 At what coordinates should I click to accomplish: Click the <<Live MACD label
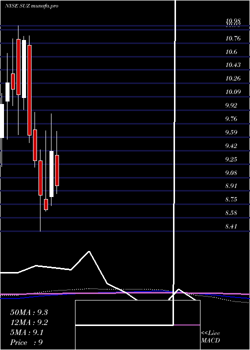[210, 336]
